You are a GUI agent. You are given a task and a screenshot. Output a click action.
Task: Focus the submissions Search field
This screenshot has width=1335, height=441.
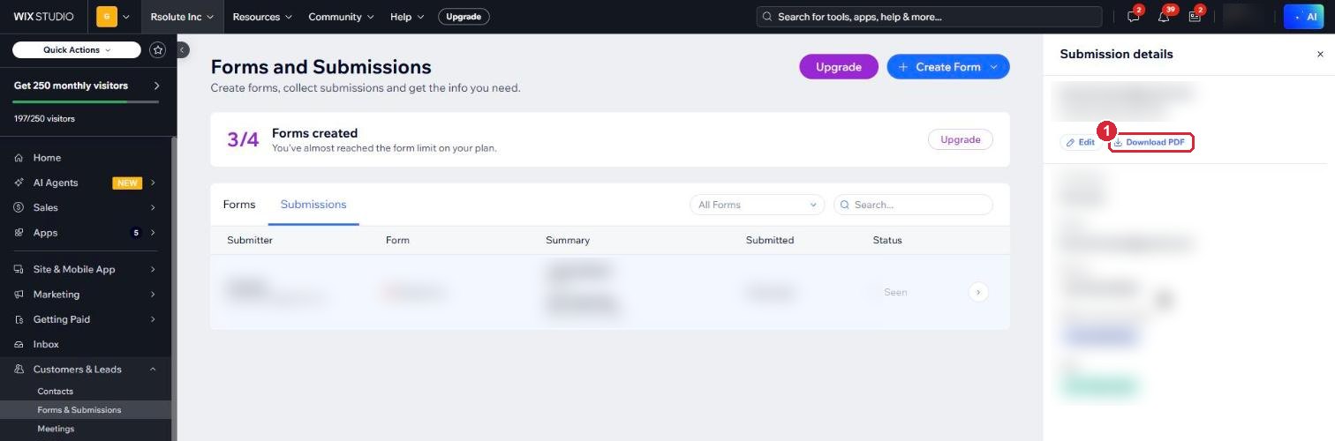pyautogui.click(x=913, y=205)
